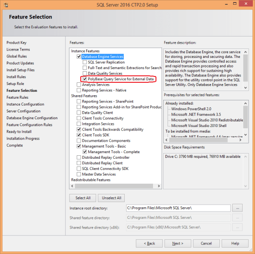255x254 pixels.
Task: Uncheck Client Tools Backwards Compatibility
Action: pos(79,129)
